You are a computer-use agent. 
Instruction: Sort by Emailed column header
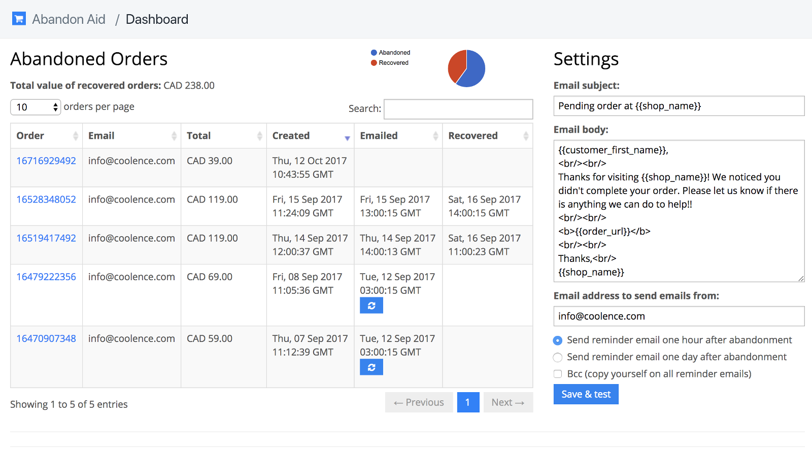[379, 136]
